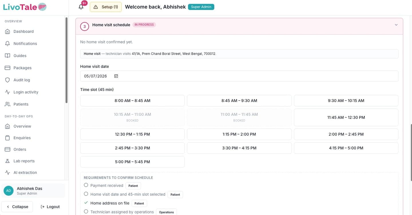Select the 5:00 PM – 5:45 PM slot

132,162
